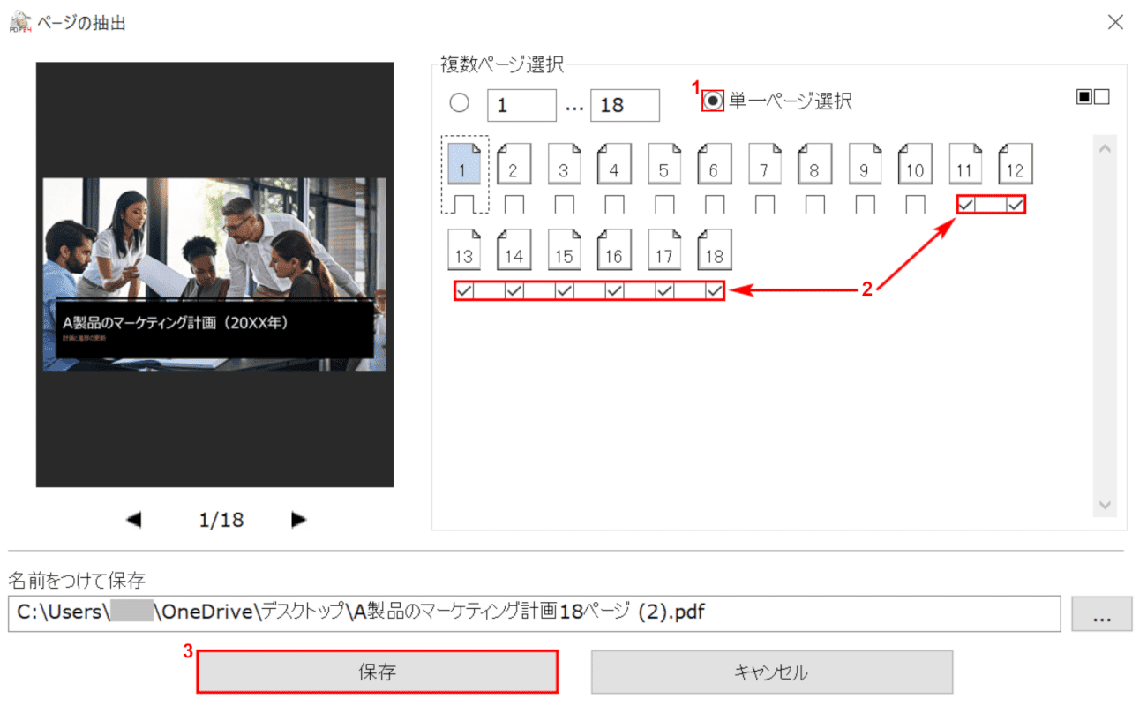Select the page 11 icon

tap(965, 164)
